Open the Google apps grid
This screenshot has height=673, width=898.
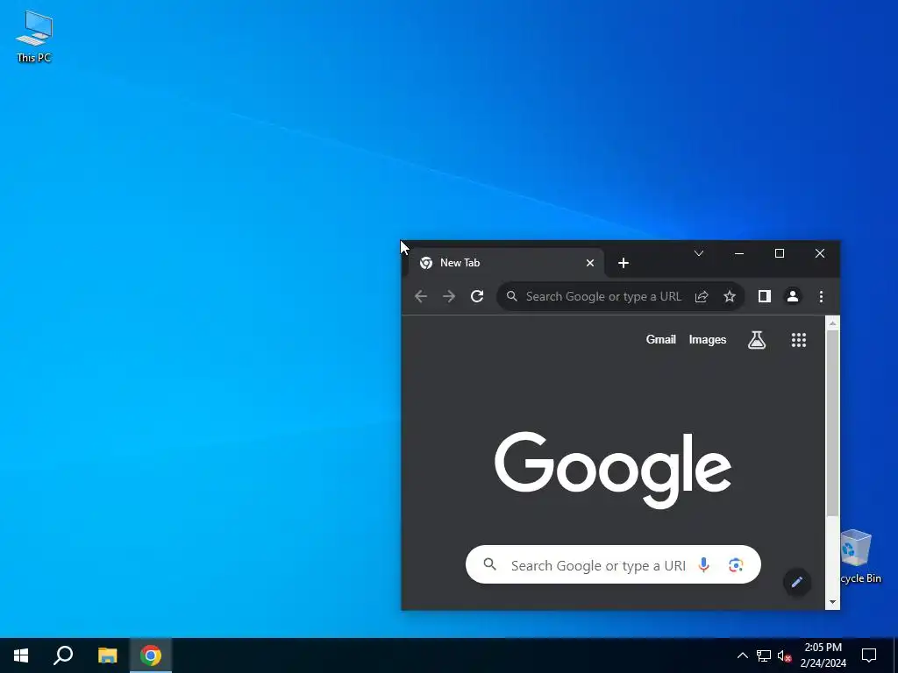click(799, 340)
